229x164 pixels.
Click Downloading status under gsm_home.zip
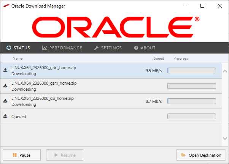(24, 89)
